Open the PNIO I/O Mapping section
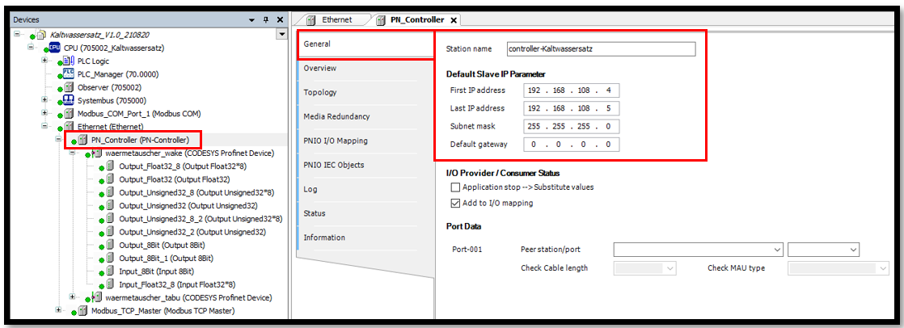The width and height of the screenshot is (904, 328). pyautogui.click(x=336, y=141)
